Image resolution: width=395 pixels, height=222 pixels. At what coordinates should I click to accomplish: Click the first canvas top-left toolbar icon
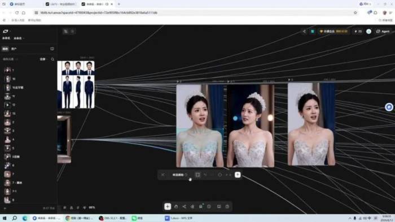point(66,32)
